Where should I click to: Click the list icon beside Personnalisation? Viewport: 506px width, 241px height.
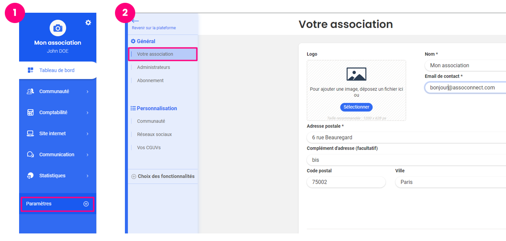coord(133,108)
